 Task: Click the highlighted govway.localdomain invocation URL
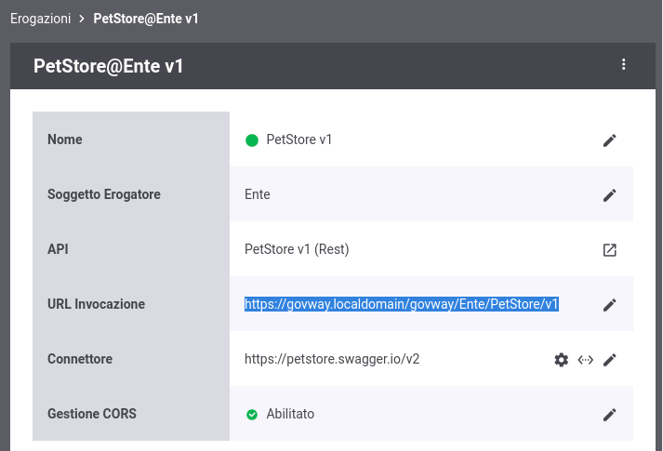tap(402, 304)
